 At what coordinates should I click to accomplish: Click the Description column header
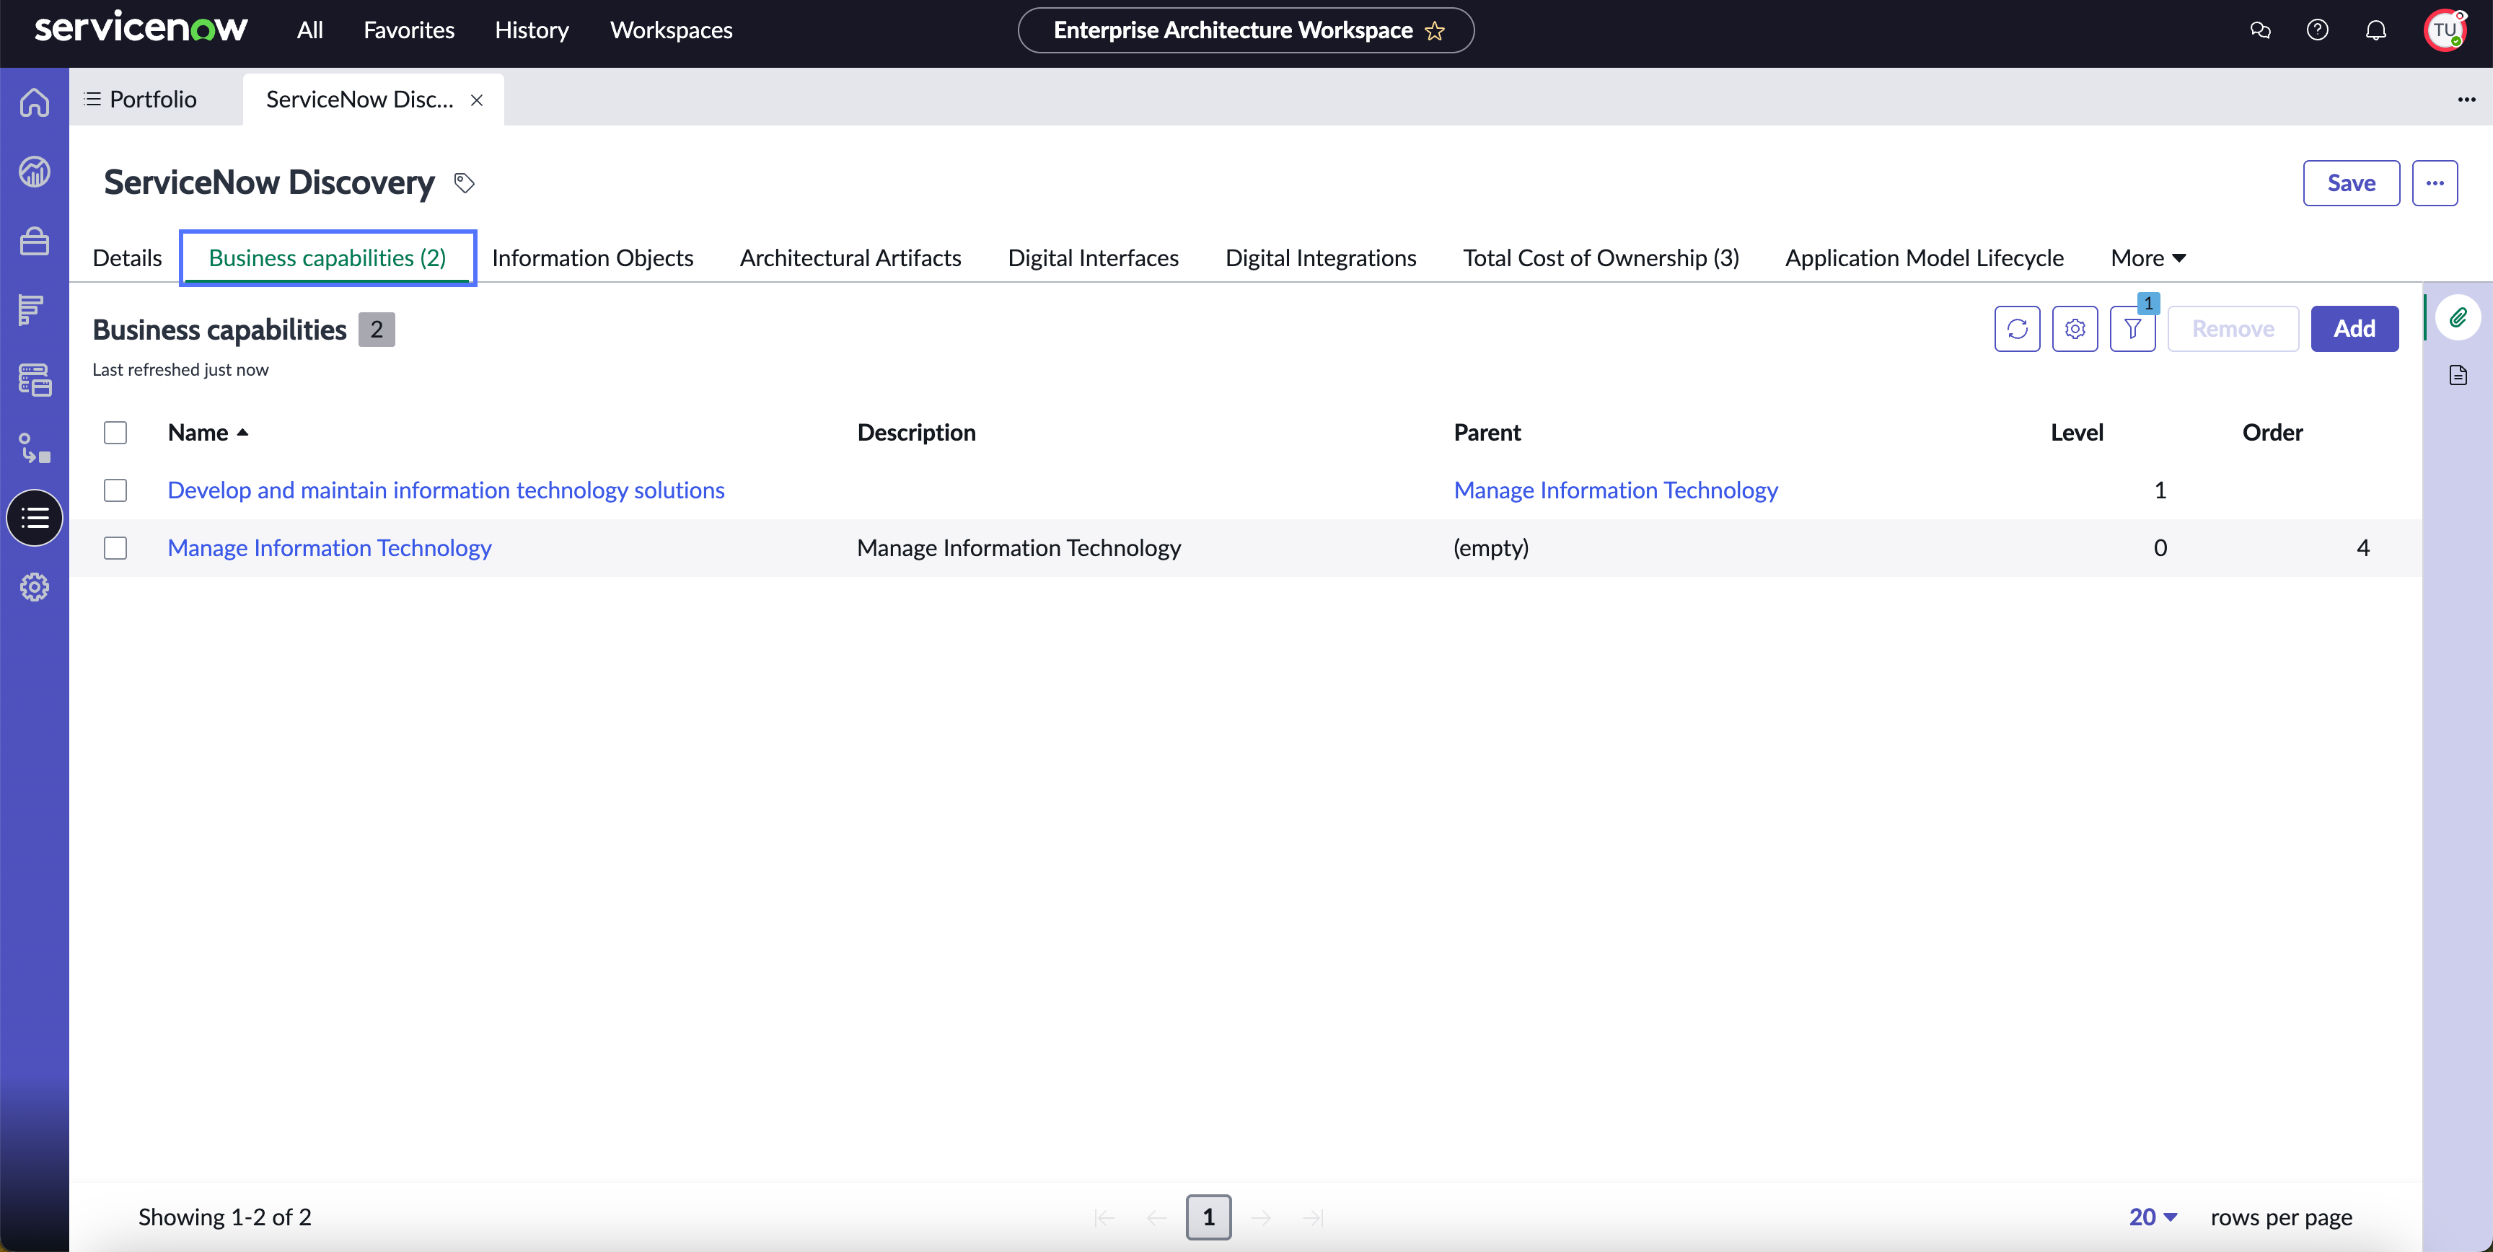915,433
